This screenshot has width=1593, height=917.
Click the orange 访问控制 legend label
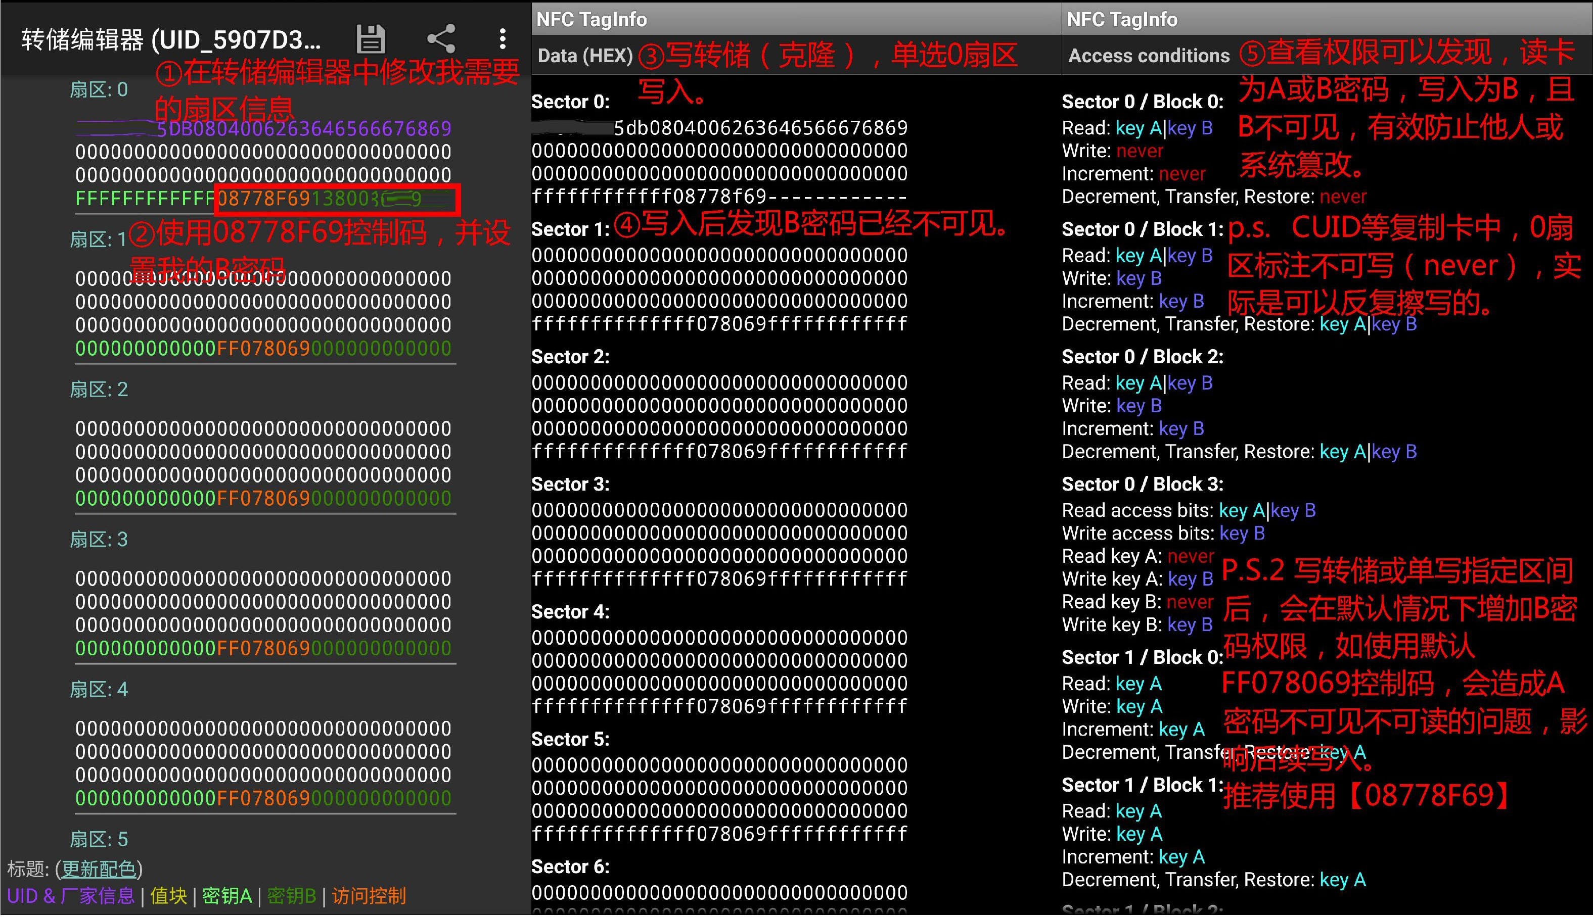[369, 896]
